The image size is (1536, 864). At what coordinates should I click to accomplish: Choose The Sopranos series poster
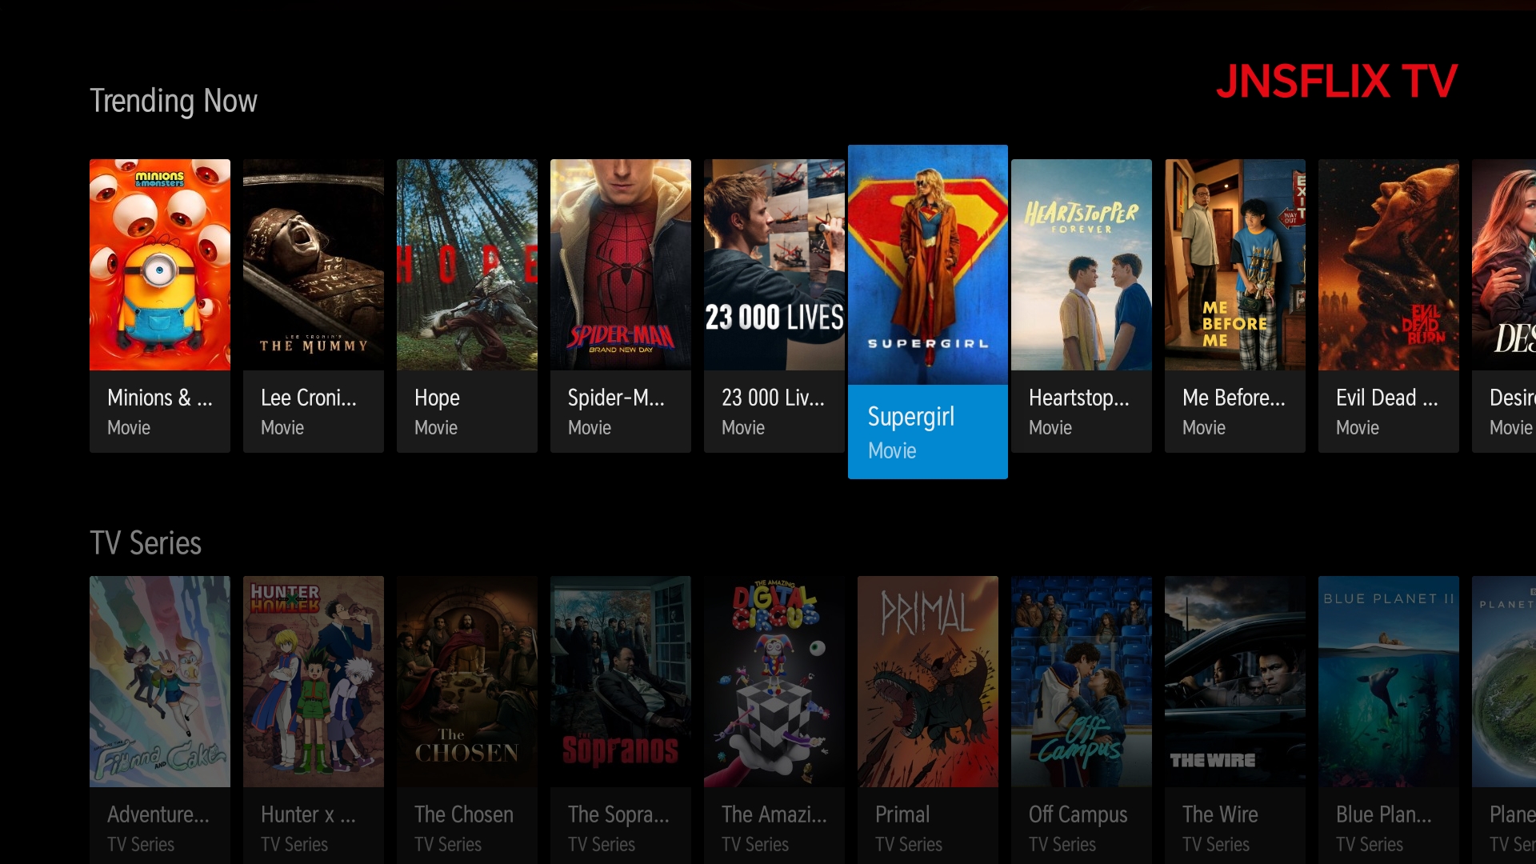[x=621, y=682]
